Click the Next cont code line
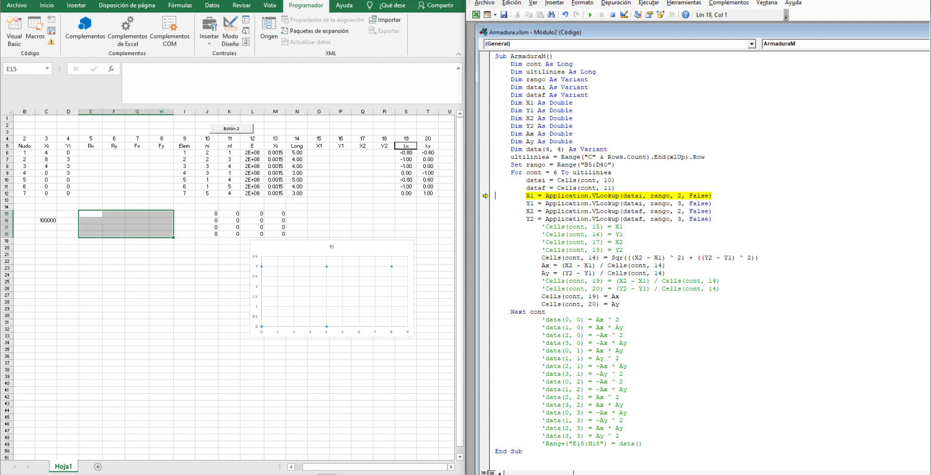931x475 pixels. (x=528, y=312)
